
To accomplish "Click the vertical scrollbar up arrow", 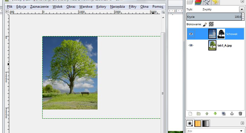I will tap(163, 17).
